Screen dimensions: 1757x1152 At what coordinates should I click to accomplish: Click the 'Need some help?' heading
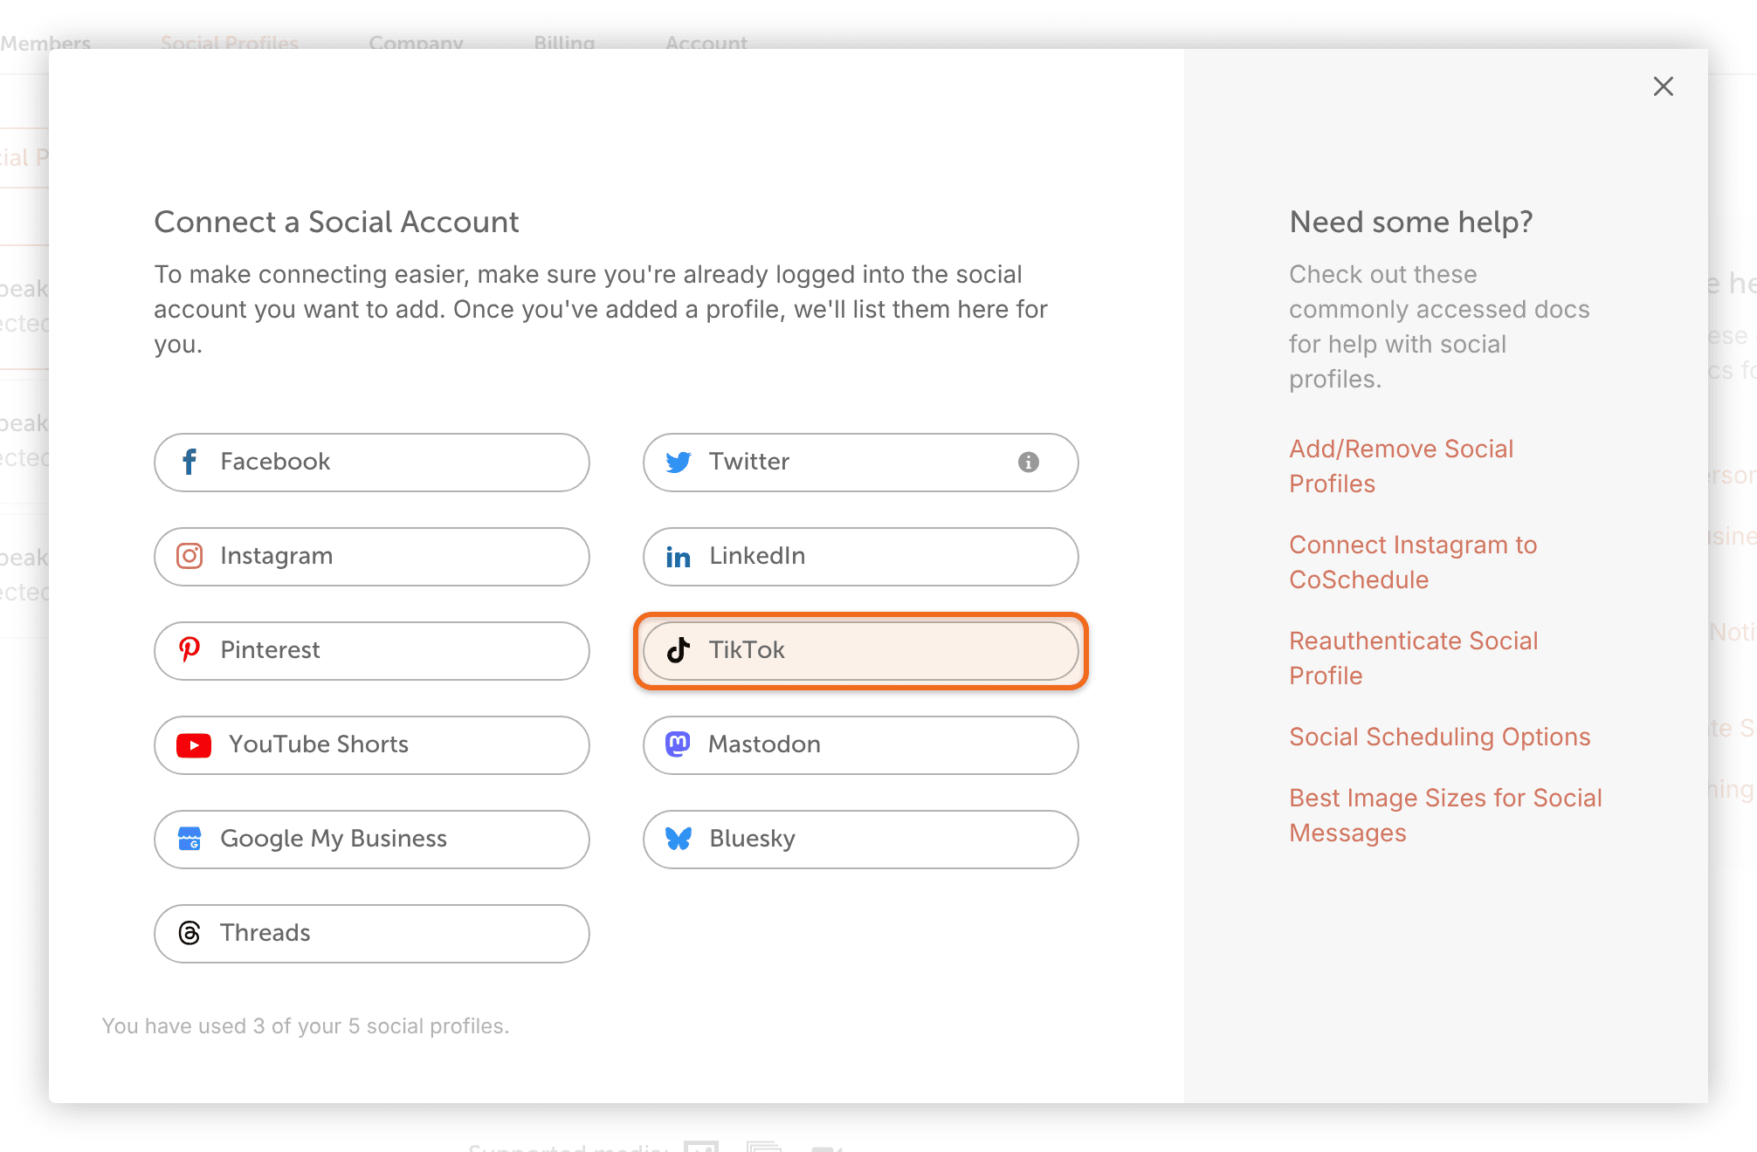(1411, 222)
